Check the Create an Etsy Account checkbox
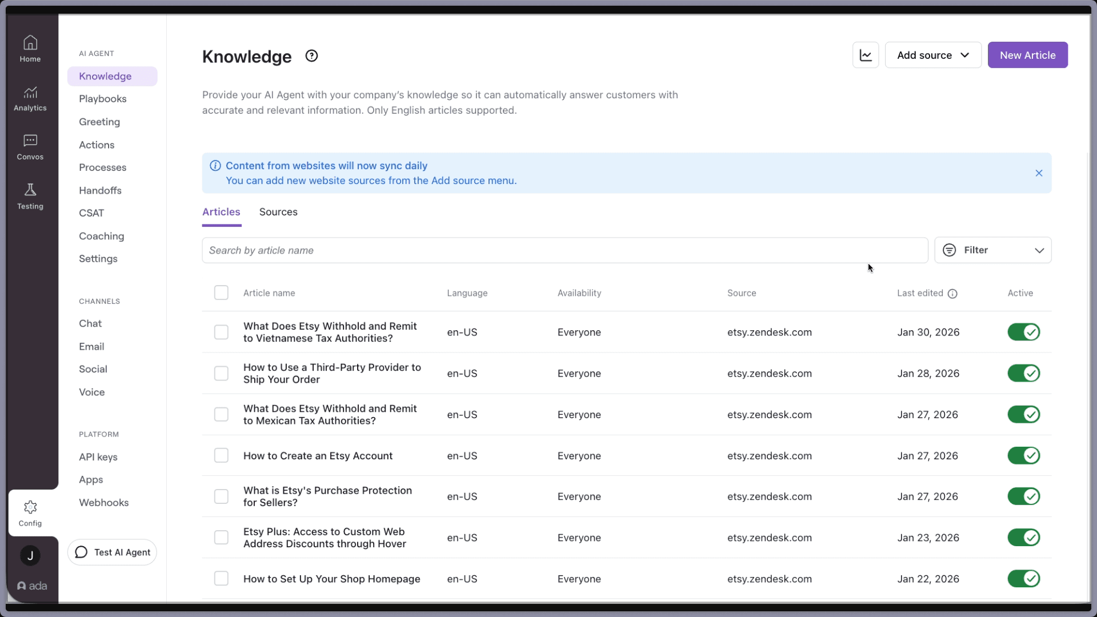This screenshot has width=1097, height=617. tap(221, 455)
